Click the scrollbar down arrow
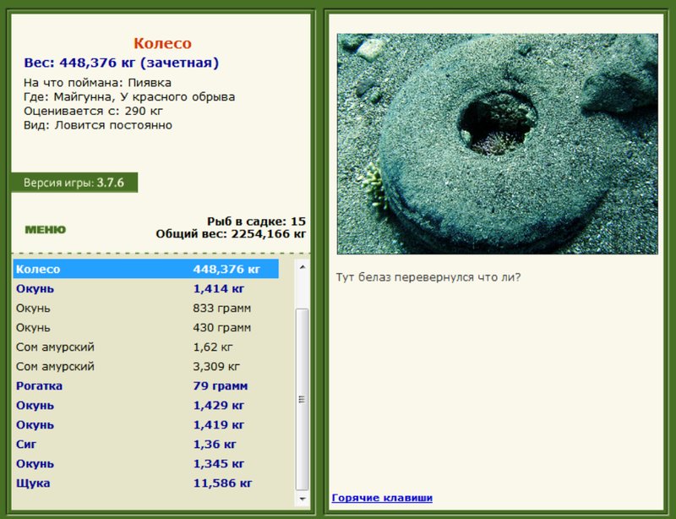Image resolution: width=676 pixels, height=519 pixels. [x=303, y=499]
